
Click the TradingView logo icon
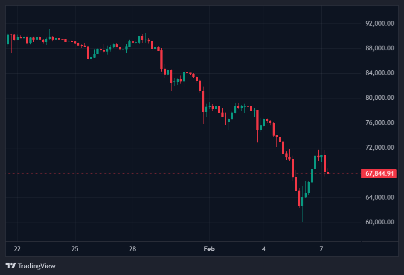click(x=11, y=266)
